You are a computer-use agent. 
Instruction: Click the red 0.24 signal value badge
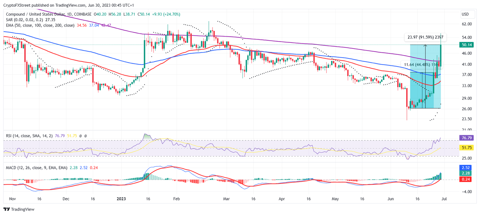(466, 179)
